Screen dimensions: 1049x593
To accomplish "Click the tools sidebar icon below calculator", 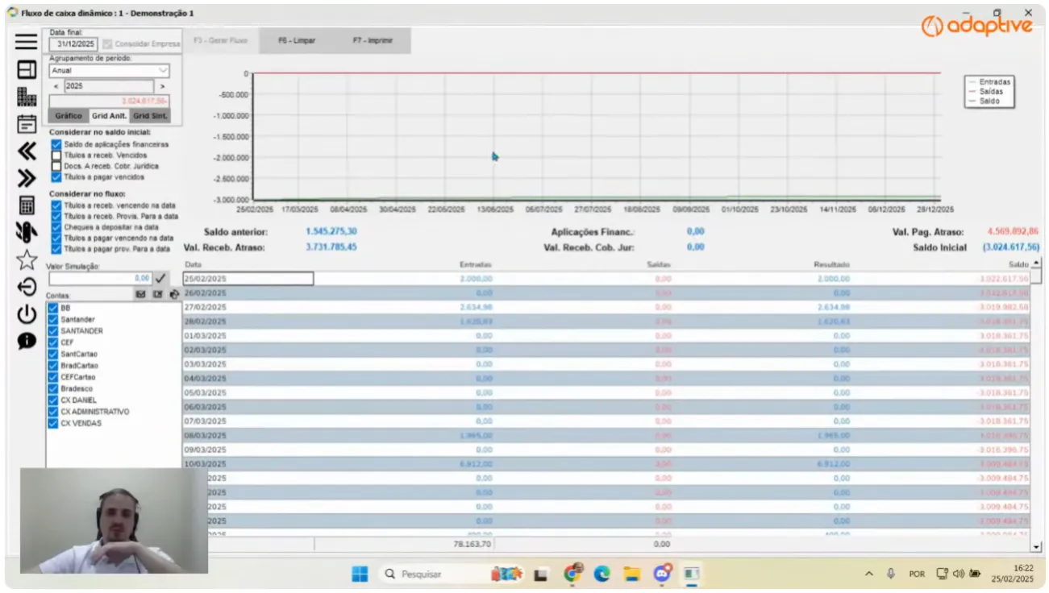I will pyautogui.click(x=26, y=232).
